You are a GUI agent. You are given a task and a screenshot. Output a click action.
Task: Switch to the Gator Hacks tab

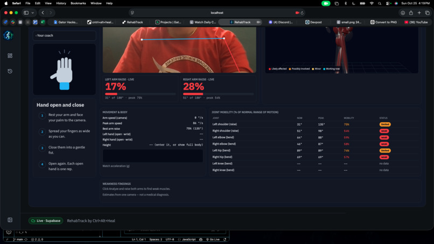66,22
